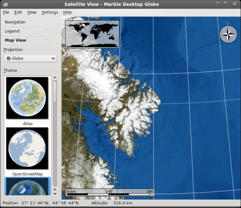Switch to the Navigation tab

pyautogui.click(x=15, y=22)
